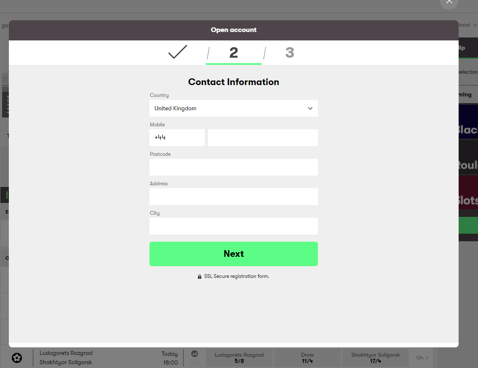Pick Ludogorets Razgrad odds 5/8
The image size is (478, 368).
[x=239, y=358]
